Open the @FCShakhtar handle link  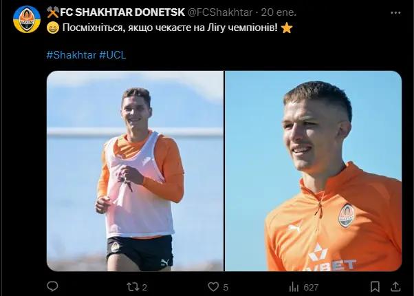tap(219, 12)
